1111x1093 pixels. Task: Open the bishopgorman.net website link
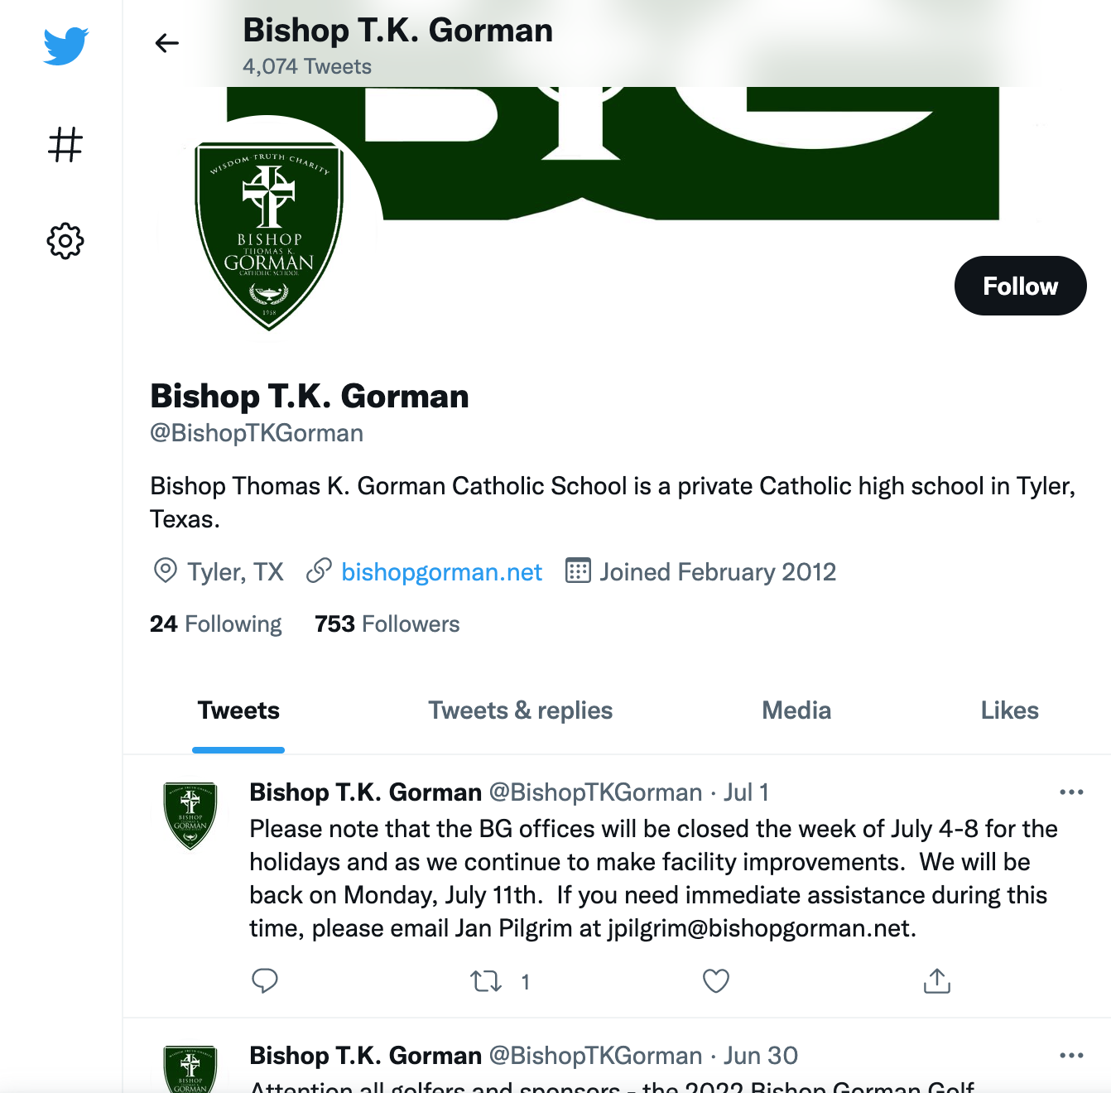click(441, 571)
